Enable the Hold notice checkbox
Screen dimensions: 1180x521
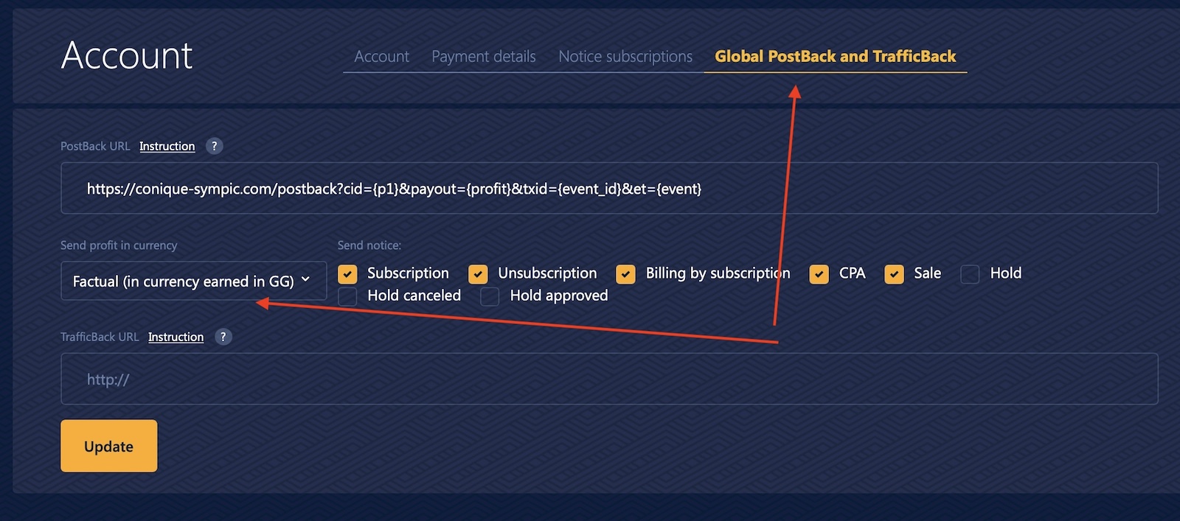click(x=970, y=274)
